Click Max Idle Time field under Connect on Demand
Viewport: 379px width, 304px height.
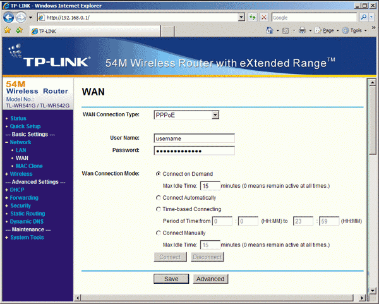click(210, 186)
